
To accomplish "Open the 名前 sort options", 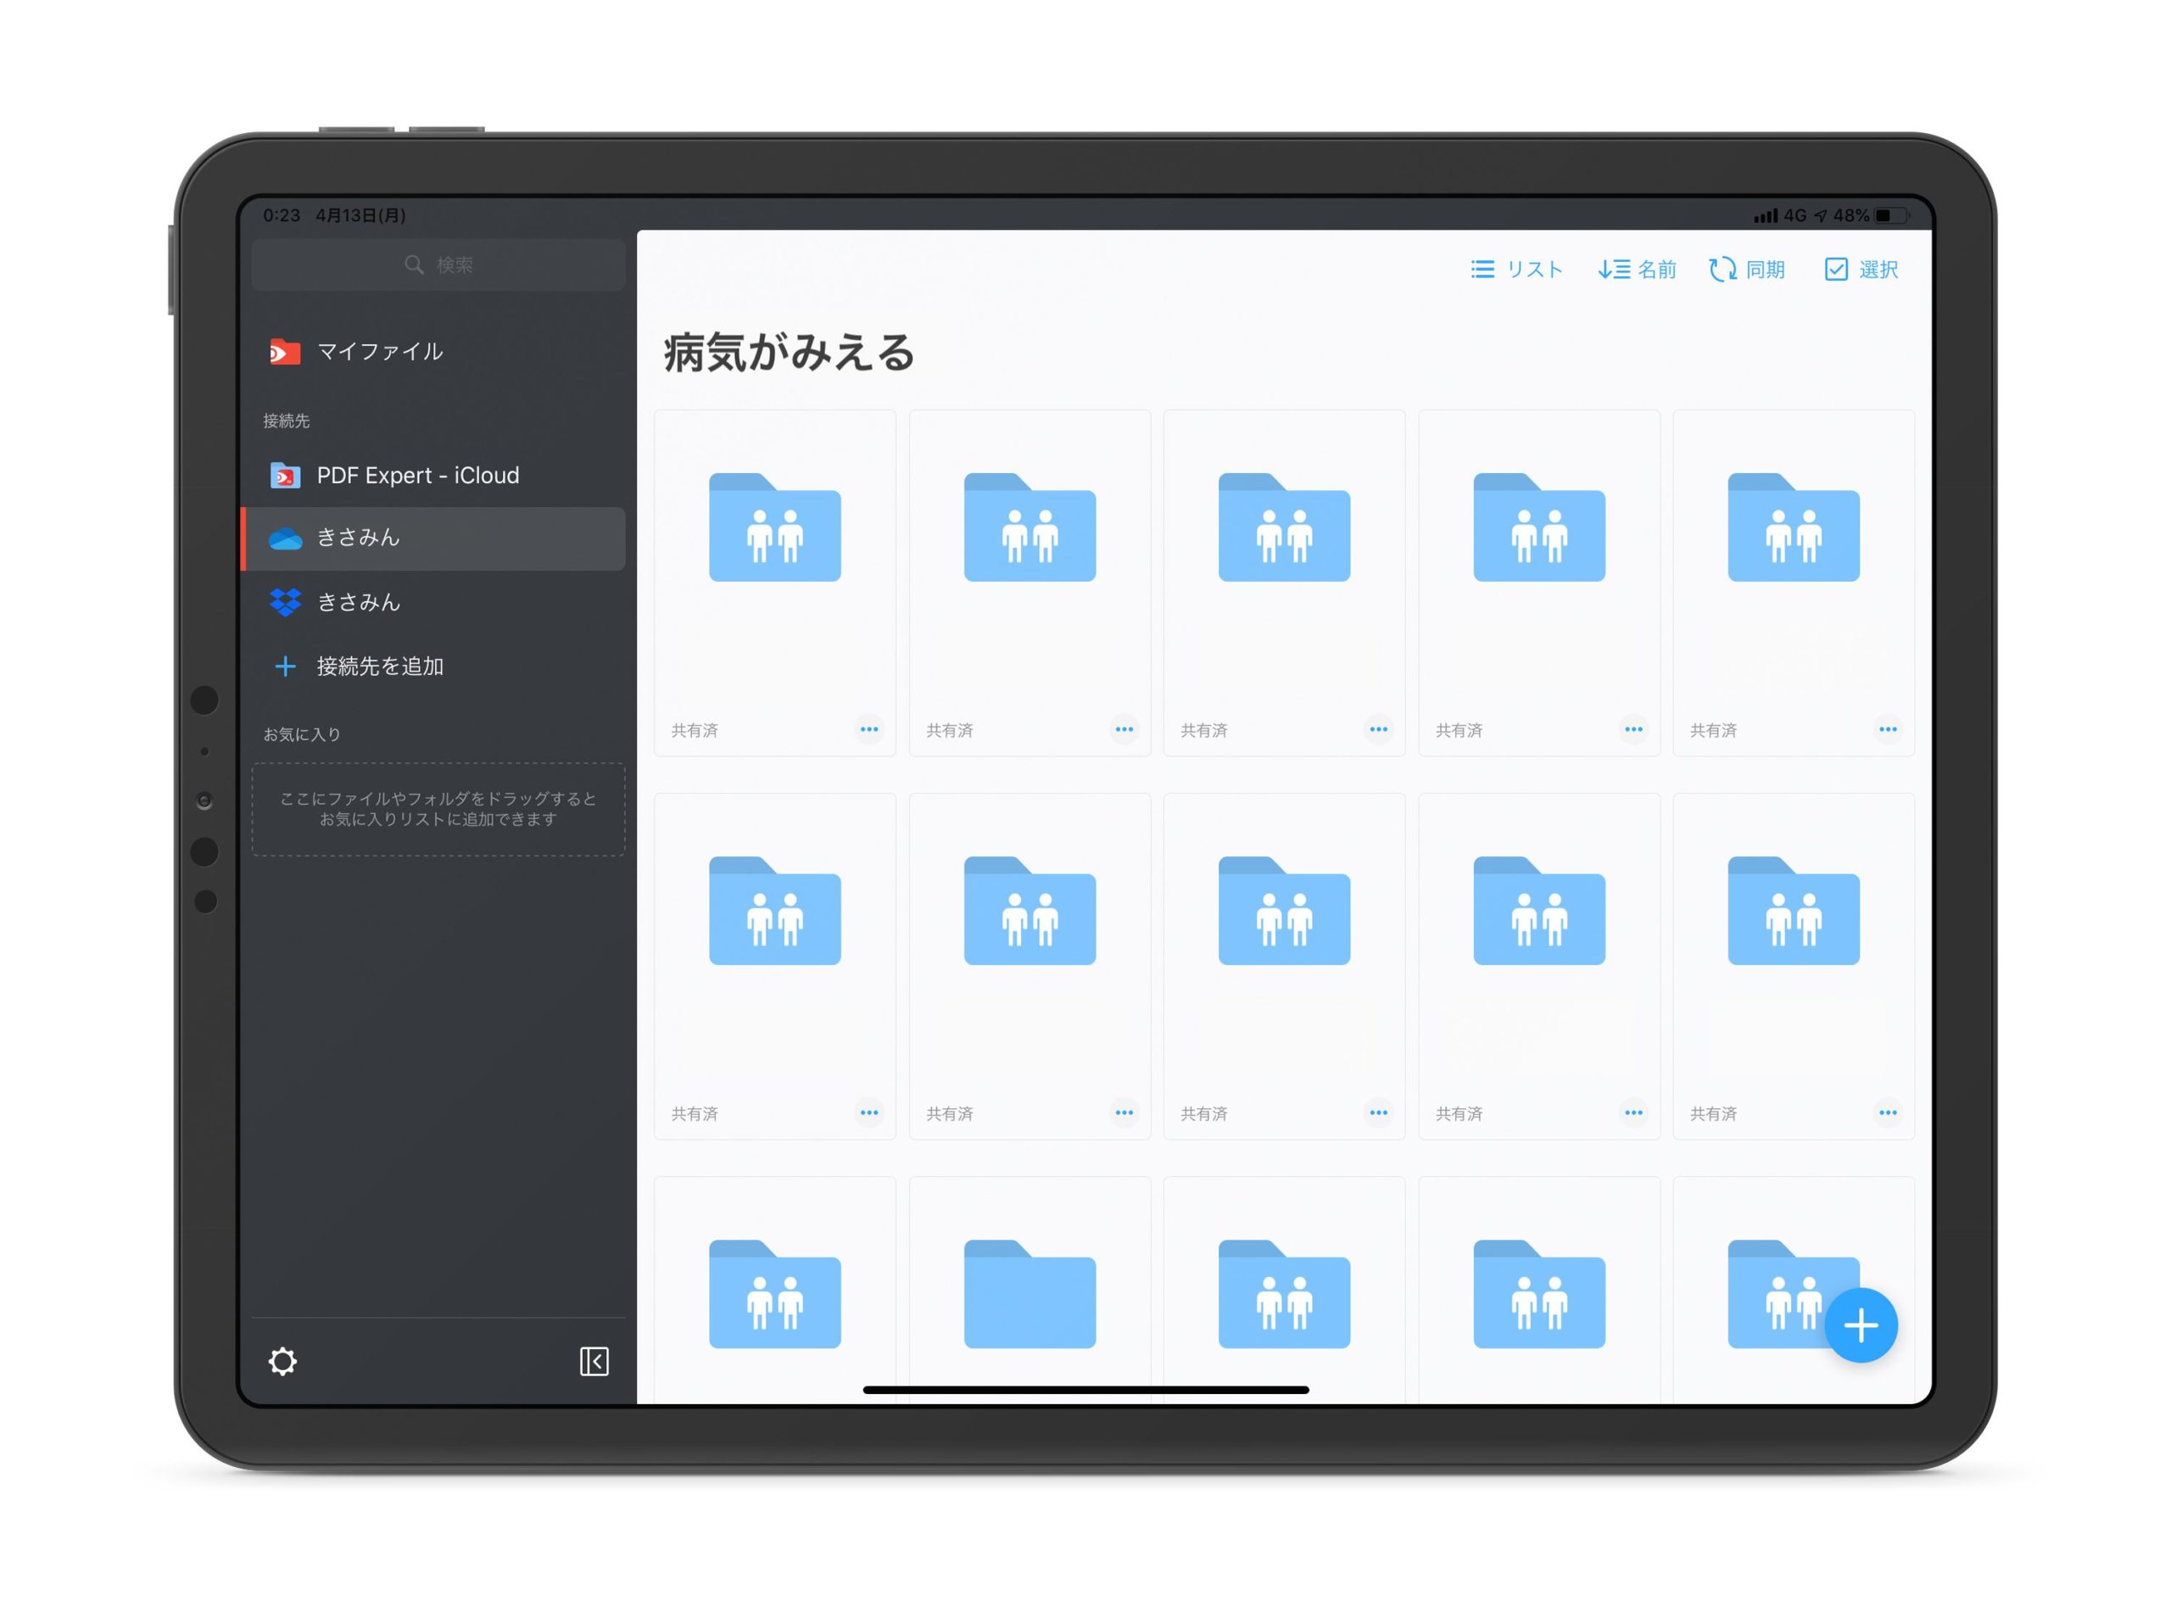I will pos(1638,270).
